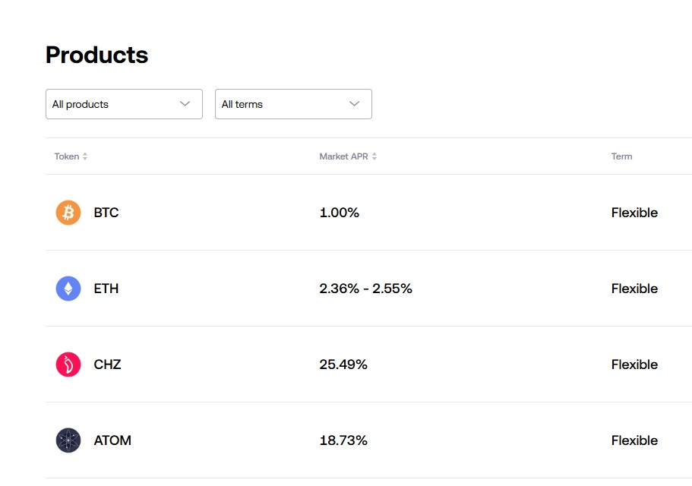Click the Term column header
The height and width of the screenshot is (486, 692).
621,156
